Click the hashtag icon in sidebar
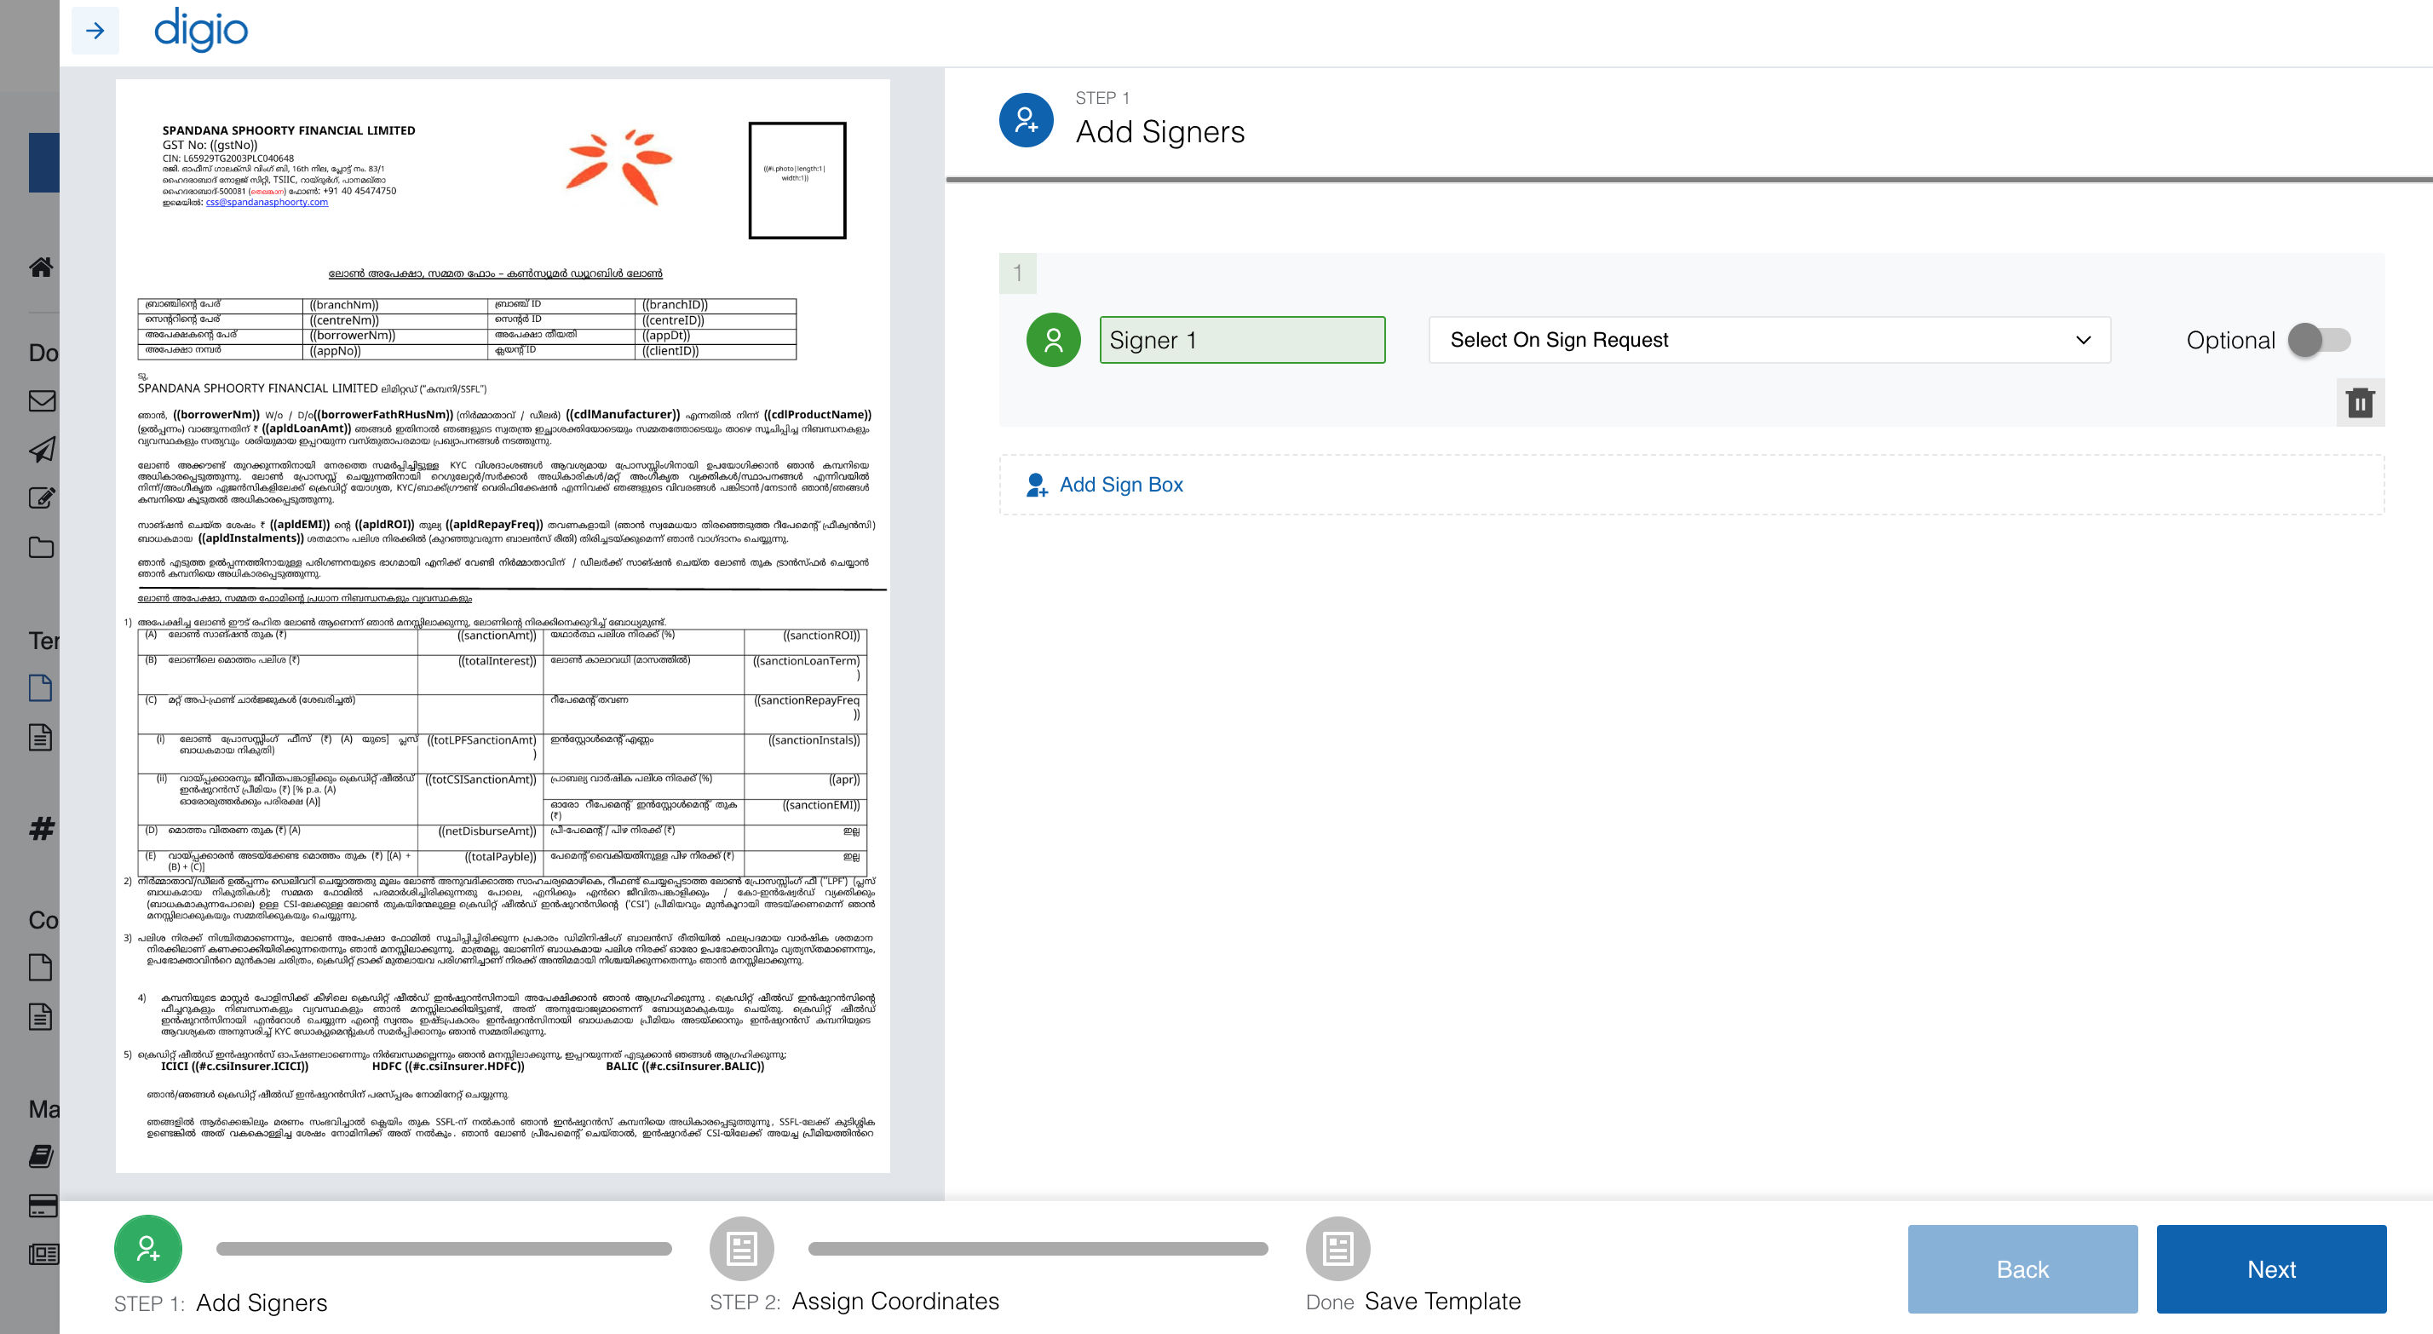The width and height of the screenshot is (2433, 1334). 42,830
